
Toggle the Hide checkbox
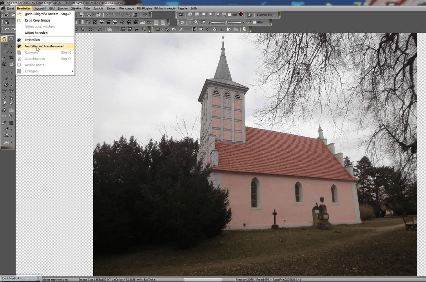[230, 15]
